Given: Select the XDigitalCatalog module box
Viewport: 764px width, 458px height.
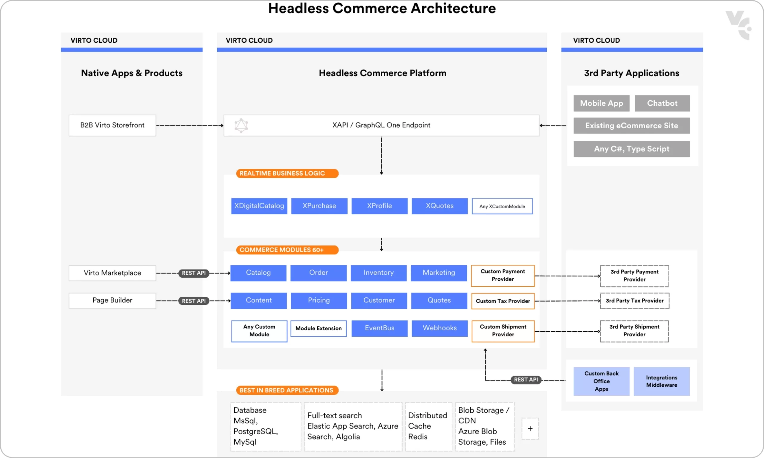Looking at the screenshot, I should click(x=259, y=206).
